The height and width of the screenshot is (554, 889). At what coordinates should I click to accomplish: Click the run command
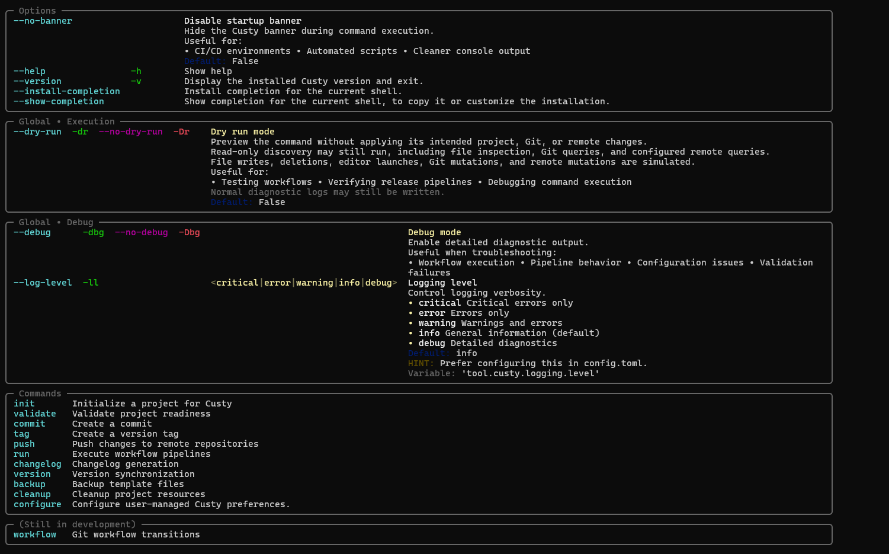click(21, 454)
